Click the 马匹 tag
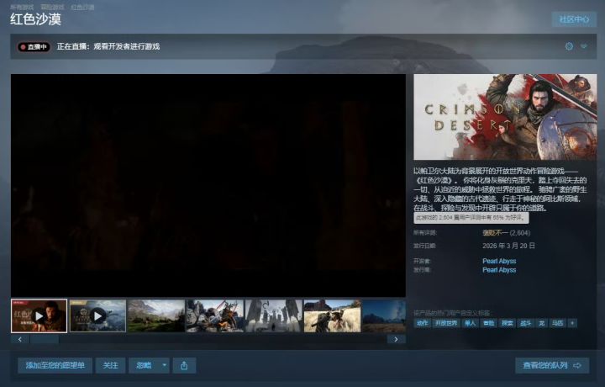The height and width of the screenshot is (387, 605). coord(558,323)
